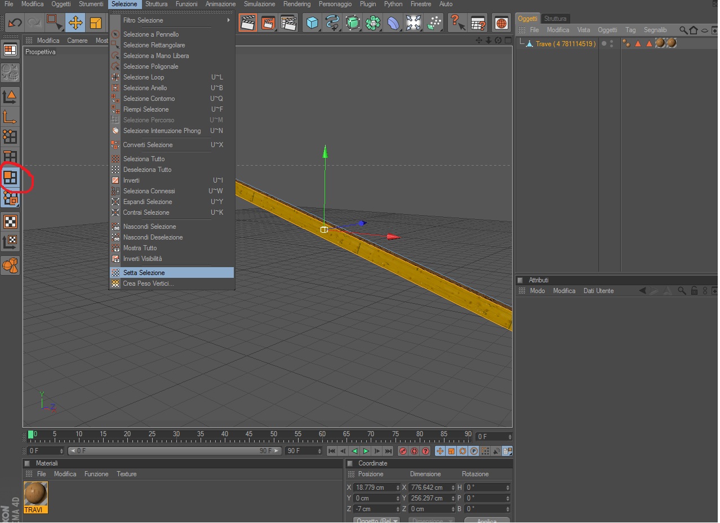Toggle autokeying button in timeline
720x523 pixels.
[414, 451]
